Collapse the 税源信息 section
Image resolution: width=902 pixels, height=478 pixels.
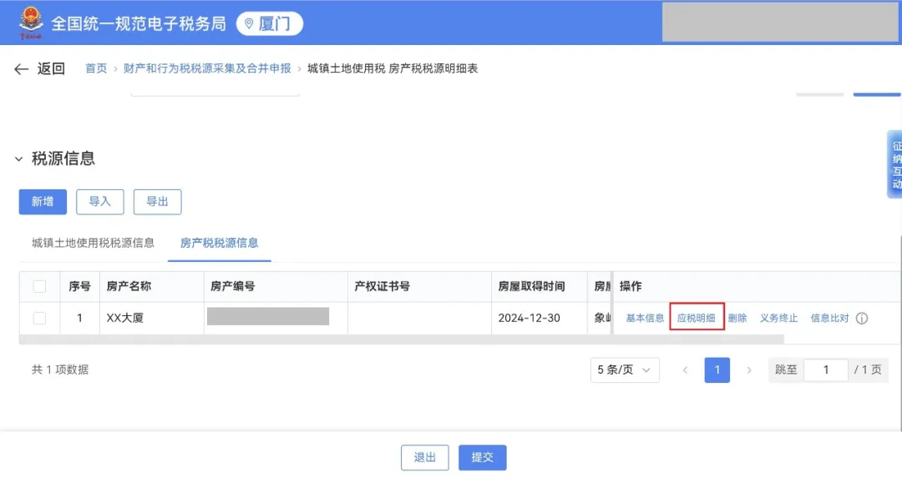18,158
